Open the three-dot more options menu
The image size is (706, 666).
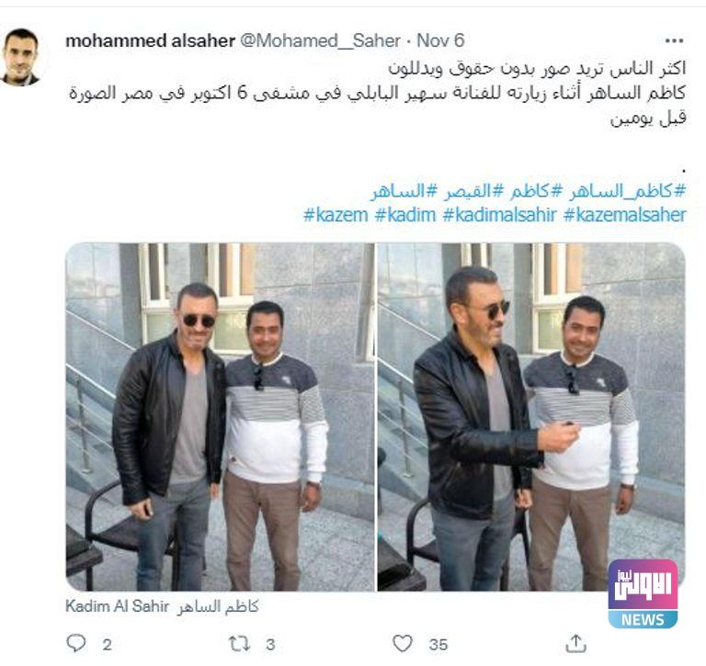(674, 41)
